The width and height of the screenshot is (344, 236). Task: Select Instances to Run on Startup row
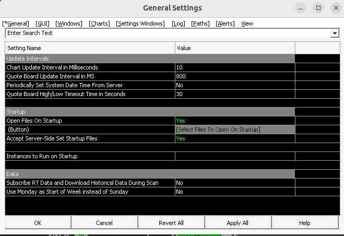tap(90, 156)
